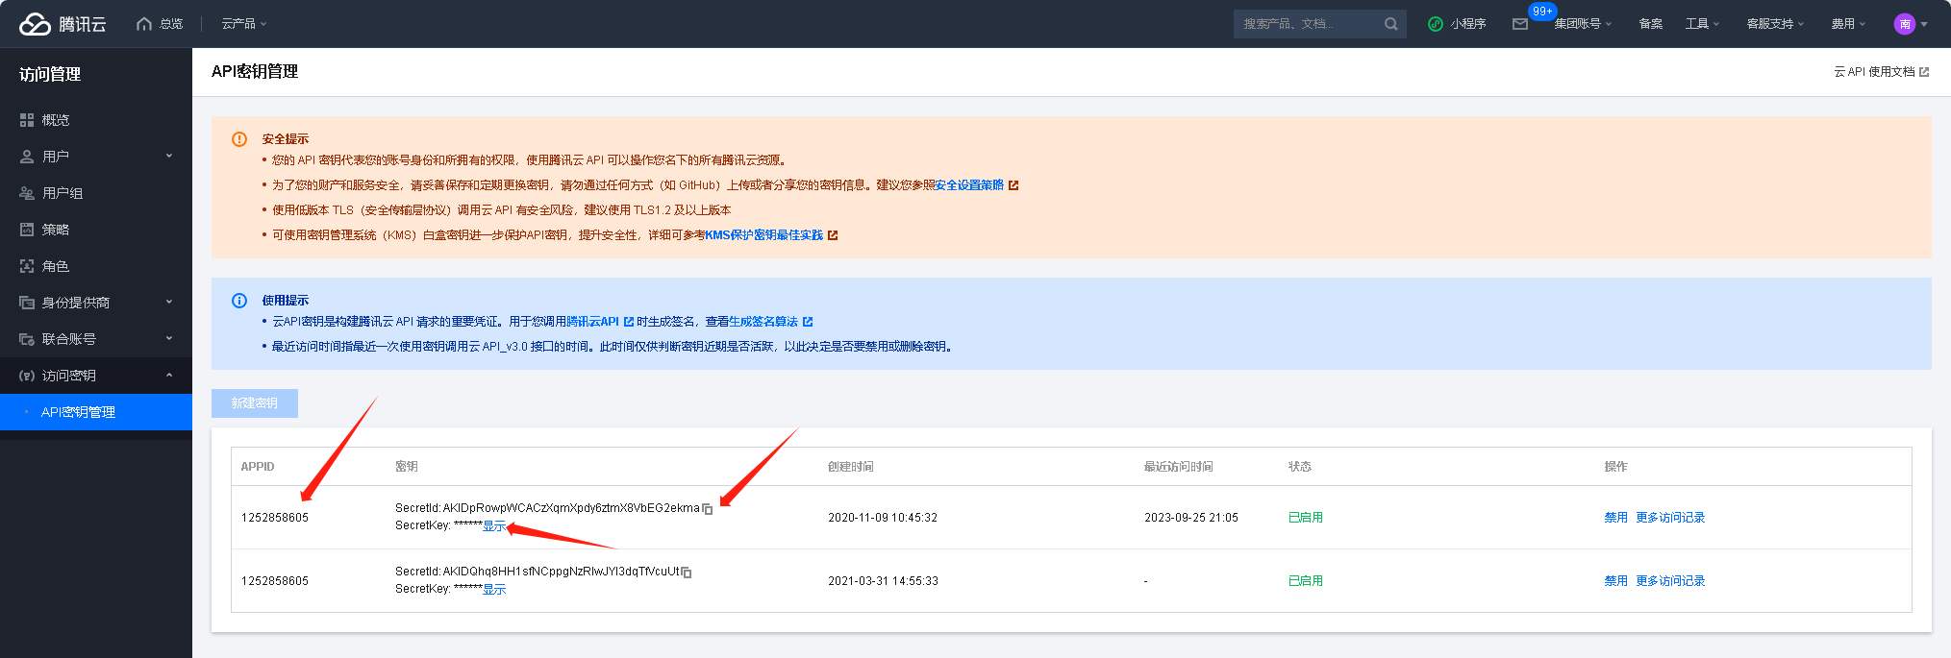1951x658 pixels.
Task: Open the 小程序 mini-program icon
Action: [x=1436, y=24]
